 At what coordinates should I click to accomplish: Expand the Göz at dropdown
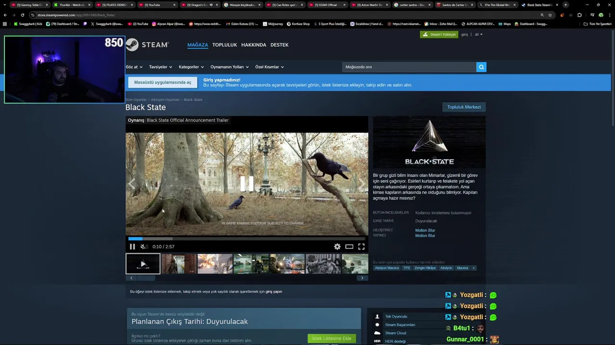coord(134,67)
